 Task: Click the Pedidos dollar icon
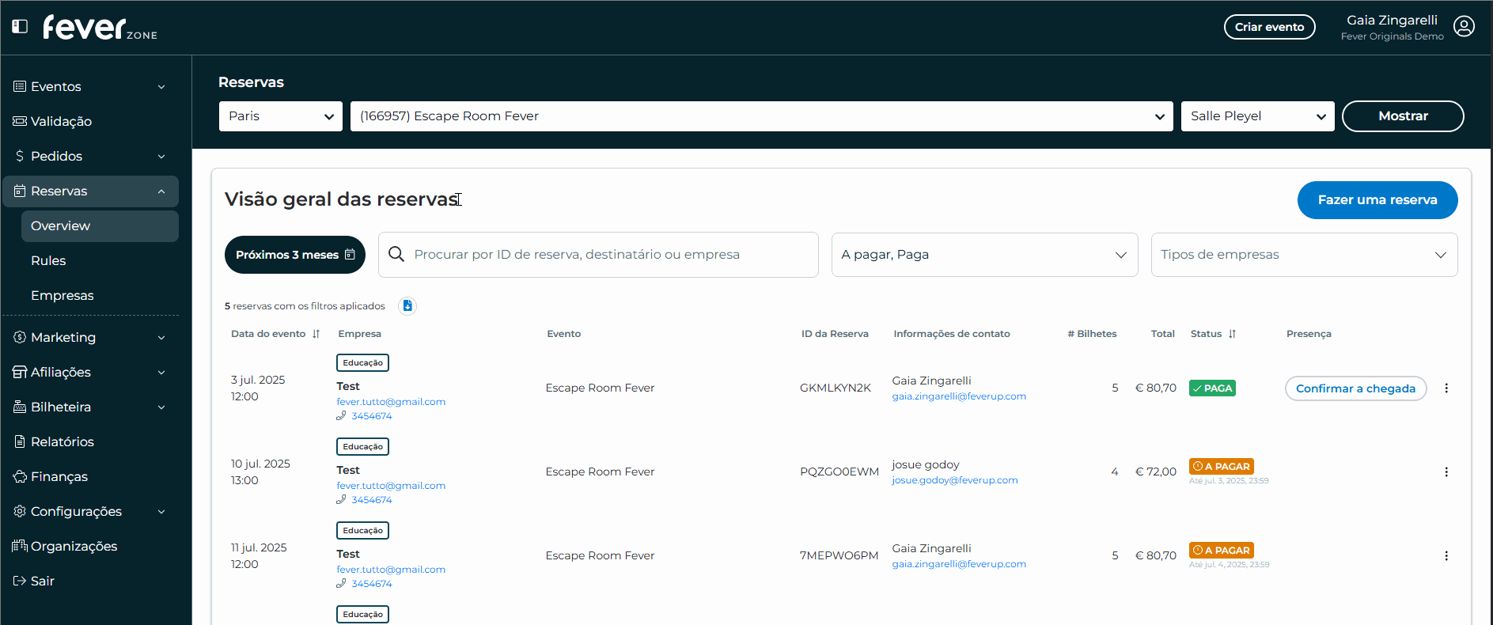[20, 156]
